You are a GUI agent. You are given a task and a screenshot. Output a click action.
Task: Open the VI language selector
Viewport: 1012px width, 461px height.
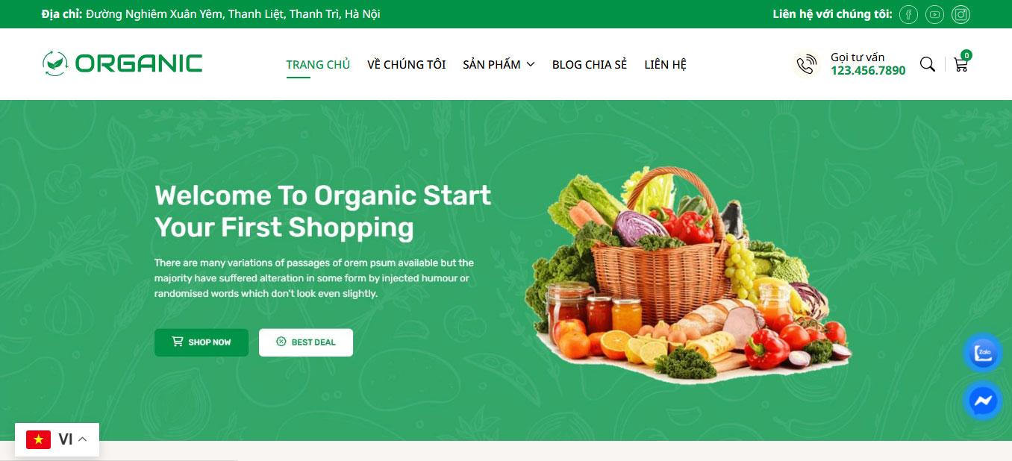point(57,439)
